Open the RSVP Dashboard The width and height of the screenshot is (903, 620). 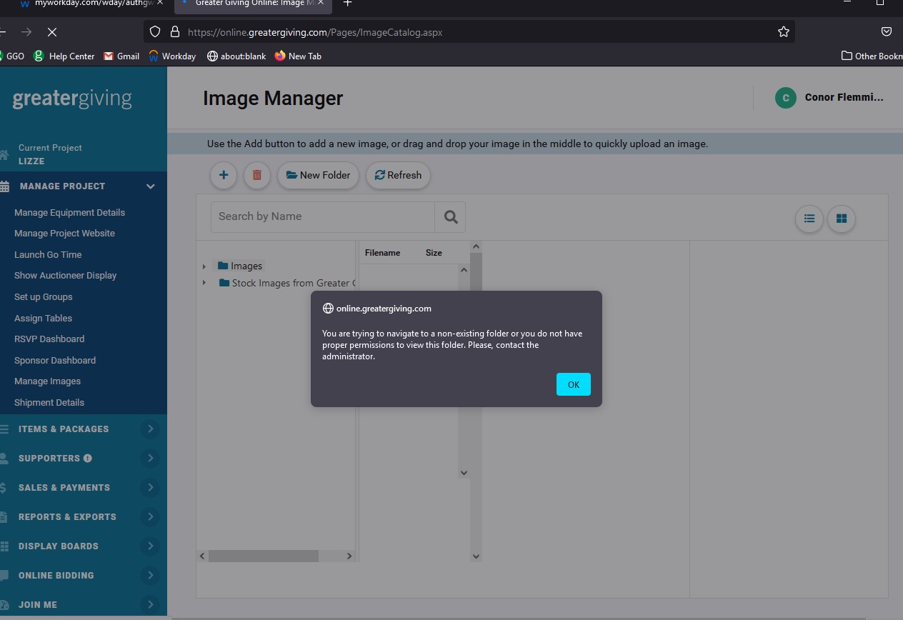click(x=49, y=339)
